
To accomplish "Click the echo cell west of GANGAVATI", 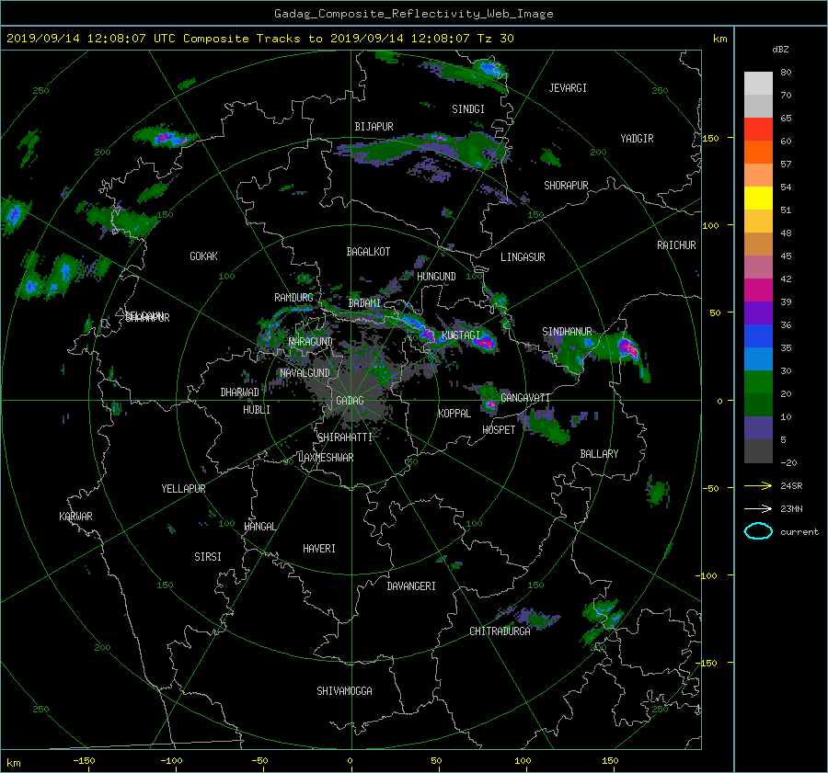I will point(489,404).
